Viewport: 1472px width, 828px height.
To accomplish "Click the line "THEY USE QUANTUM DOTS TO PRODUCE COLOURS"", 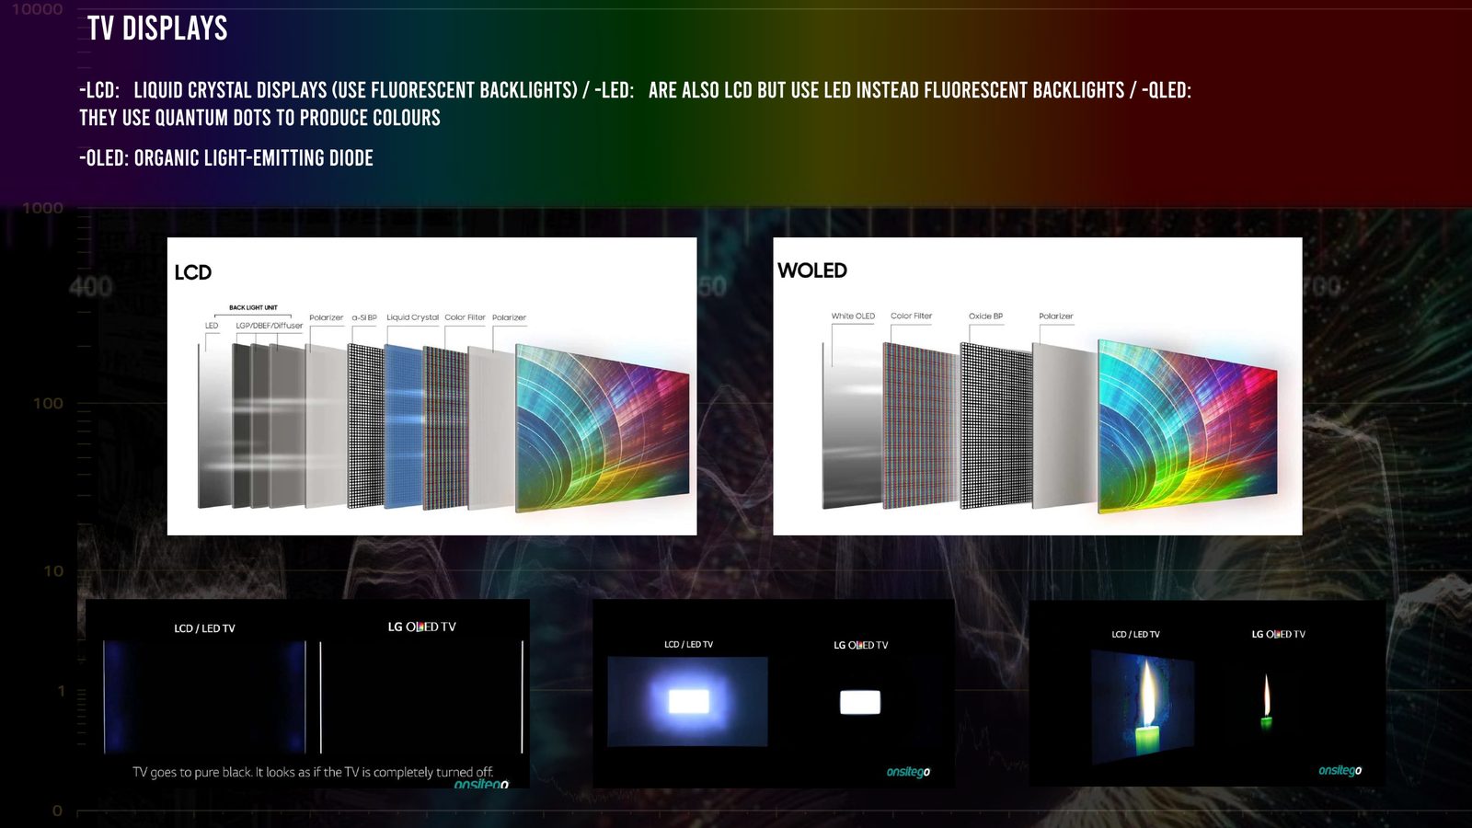I will point(259,118).
